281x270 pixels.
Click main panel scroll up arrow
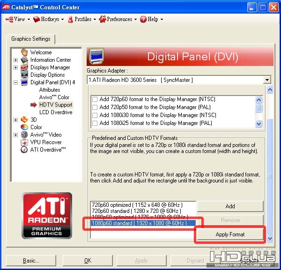pos(270,89)
